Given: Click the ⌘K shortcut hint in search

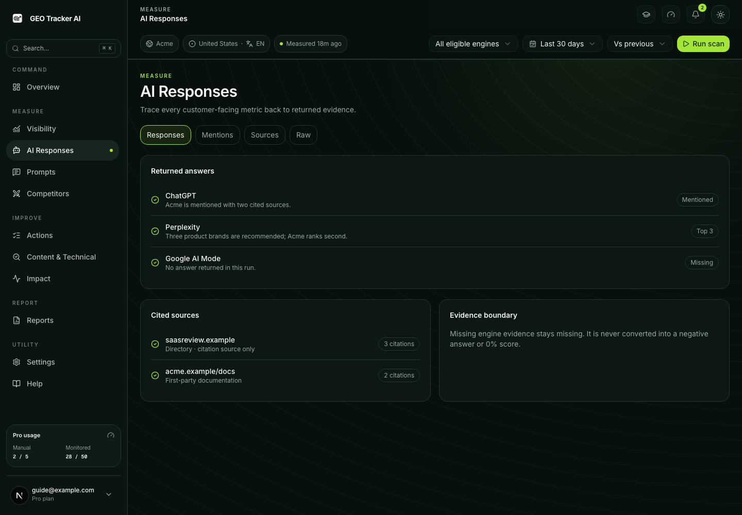Looking at the screenshot, I should [x=107, y=48].
